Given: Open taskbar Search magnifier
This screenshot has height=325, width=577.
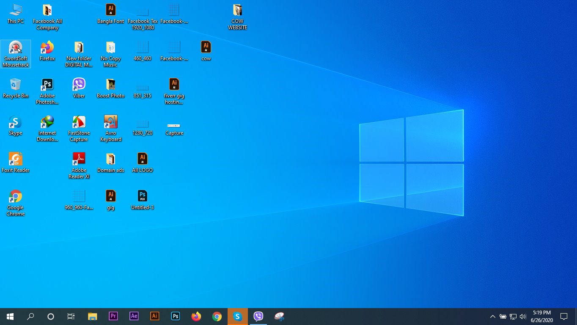Looking at the screenshot, I should tap(30, 317).
